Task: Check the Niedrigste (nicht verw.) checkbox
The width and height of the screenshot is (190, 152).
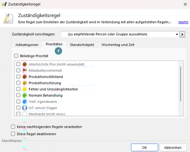Action: pos(18,114)
